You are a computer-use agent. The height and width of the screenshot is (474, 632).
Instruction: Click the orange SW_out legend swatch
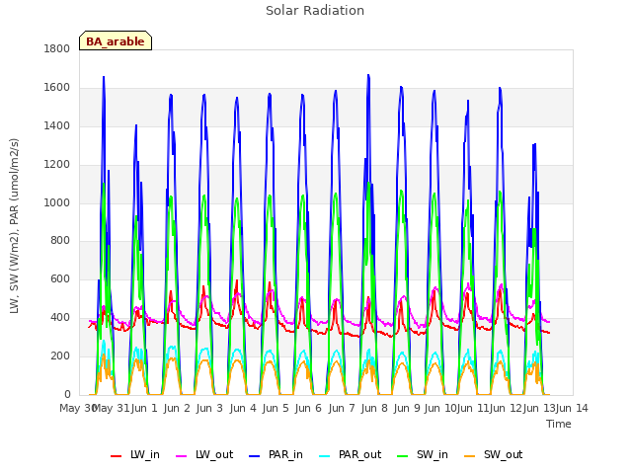[x=470, y=456]
